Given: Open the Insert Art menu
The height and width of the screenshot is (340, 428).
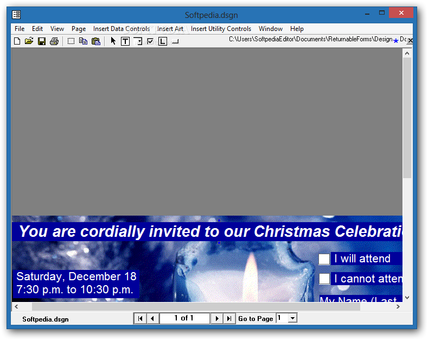Looking at the screenshot, I should pos(170,29).
